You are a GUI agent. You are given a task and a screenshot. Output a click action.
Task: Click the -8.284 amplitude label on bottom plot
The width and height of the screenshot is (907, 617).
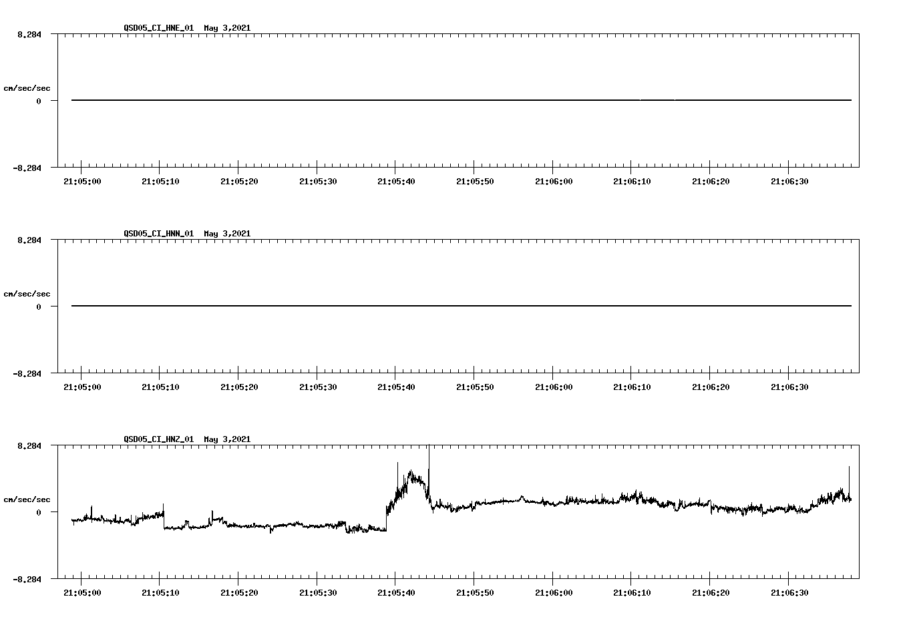[25, 580]
